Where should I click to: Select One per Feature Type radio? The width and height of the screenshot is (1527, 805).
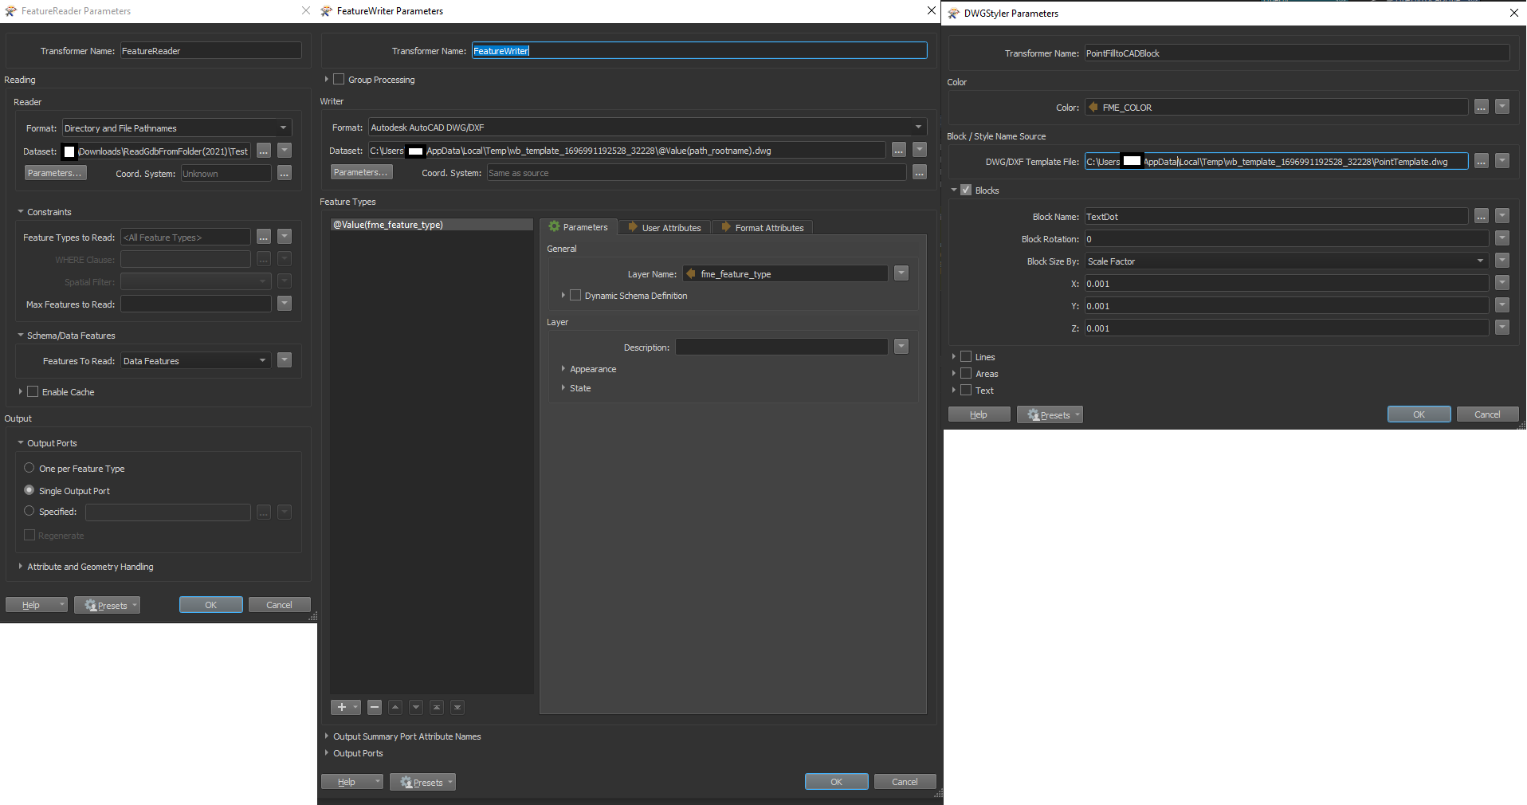click(x=29, y=468)
